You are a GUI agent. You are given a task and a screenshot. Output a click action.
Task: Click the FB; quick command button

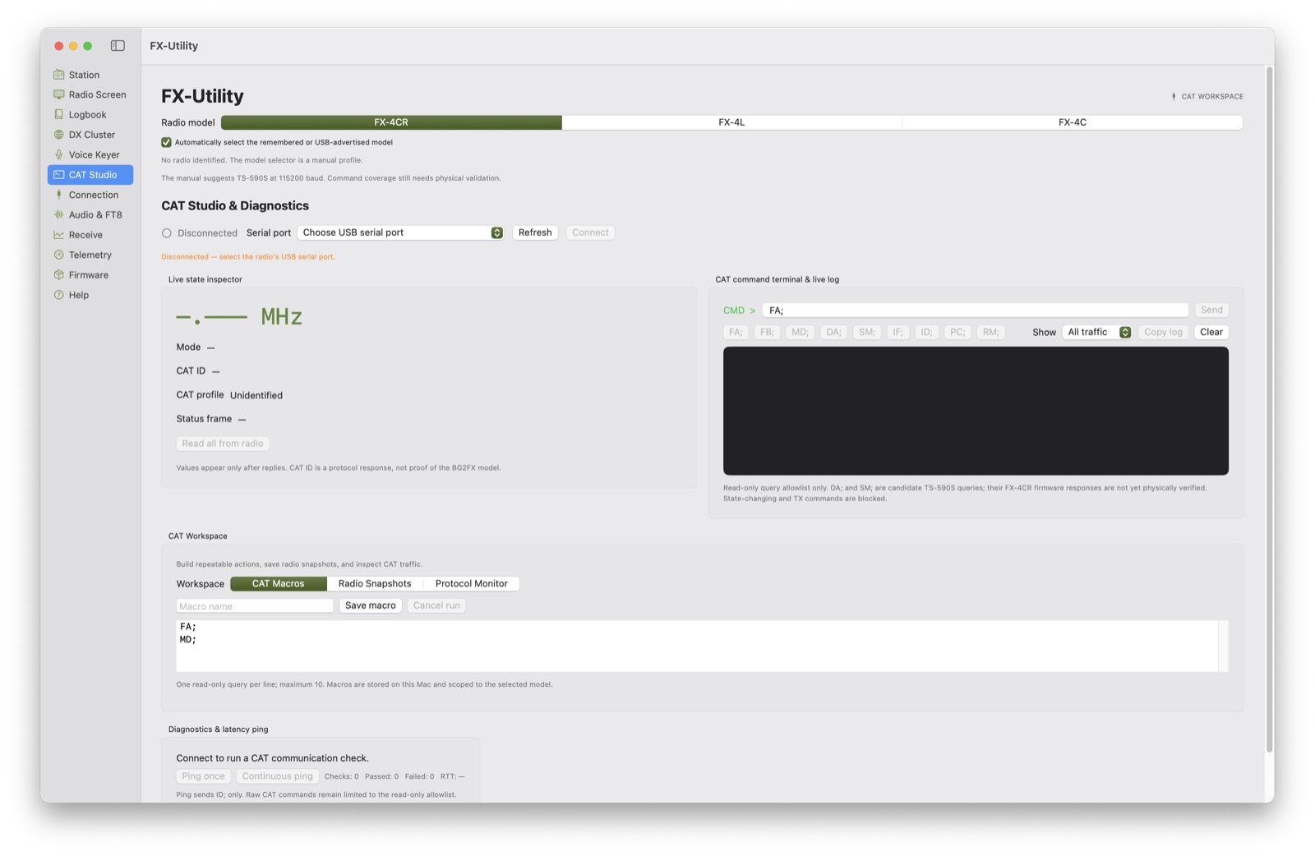coord(767,332)
